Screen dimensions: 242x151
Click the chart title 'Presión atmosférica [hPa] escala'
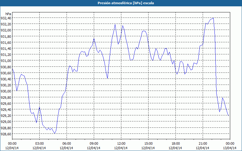pyautogui.click(x=126, y=3)
